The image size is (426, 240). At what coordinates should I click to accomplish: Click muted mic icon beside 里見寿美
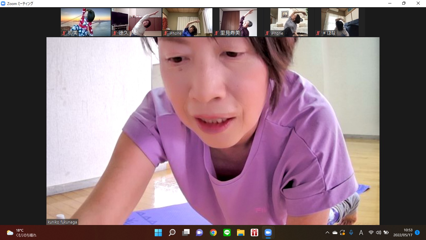[217, 33]
